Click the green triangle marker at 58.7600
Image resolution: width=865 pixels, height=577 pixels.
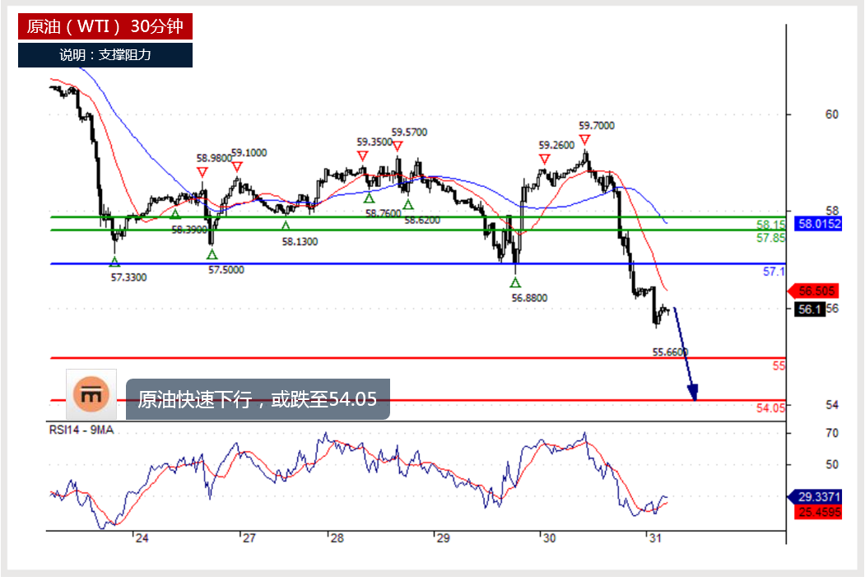click(x=369, y=198)
